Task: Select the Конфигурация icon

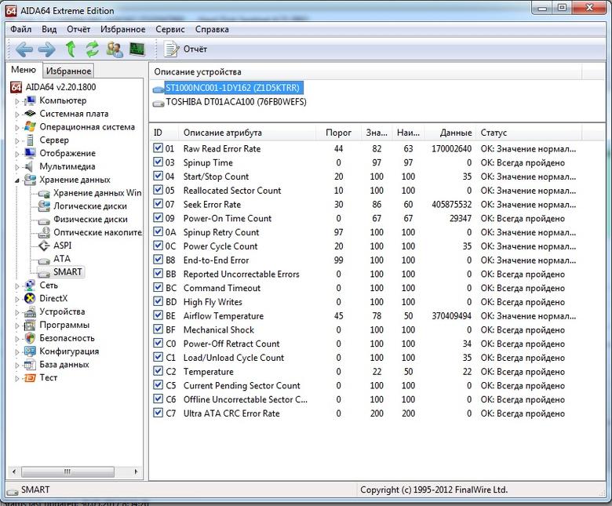Action: 30,351
